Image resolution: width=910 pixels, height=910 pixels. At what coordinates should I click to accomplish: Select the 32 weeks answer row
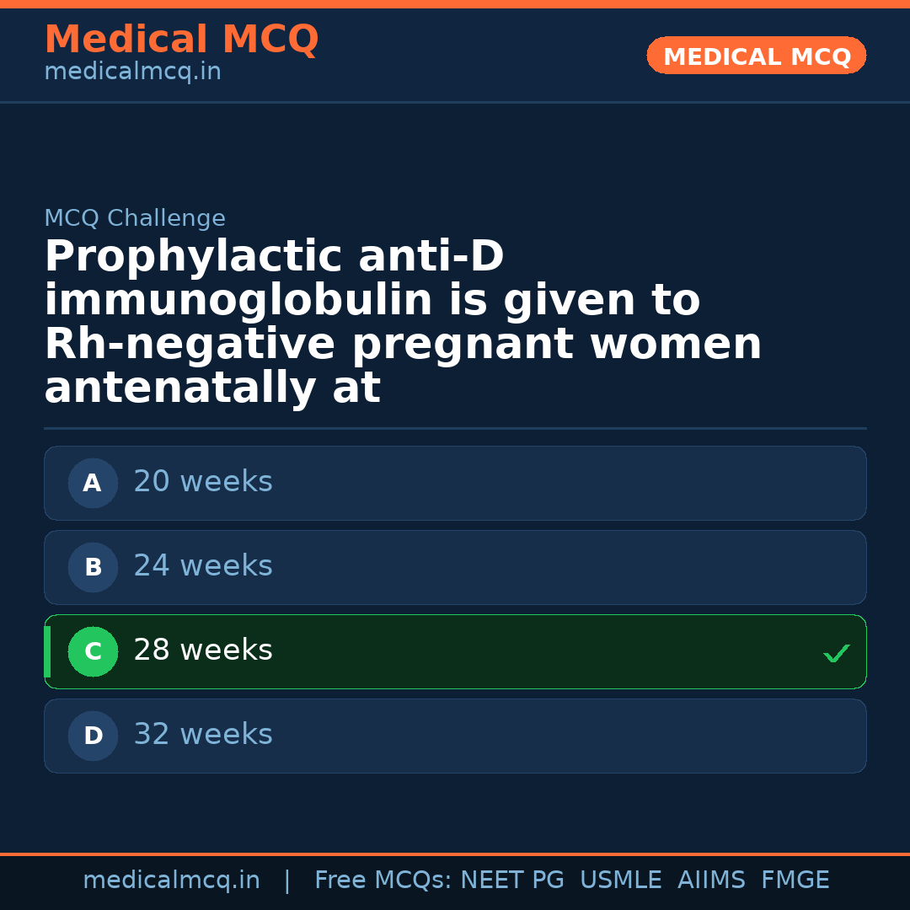click(x=455, y=736)
